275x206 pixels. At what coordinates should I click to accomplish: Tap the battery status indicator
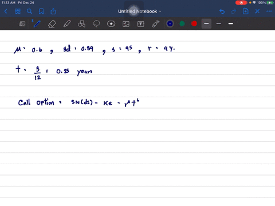click(x=270, y=3)
